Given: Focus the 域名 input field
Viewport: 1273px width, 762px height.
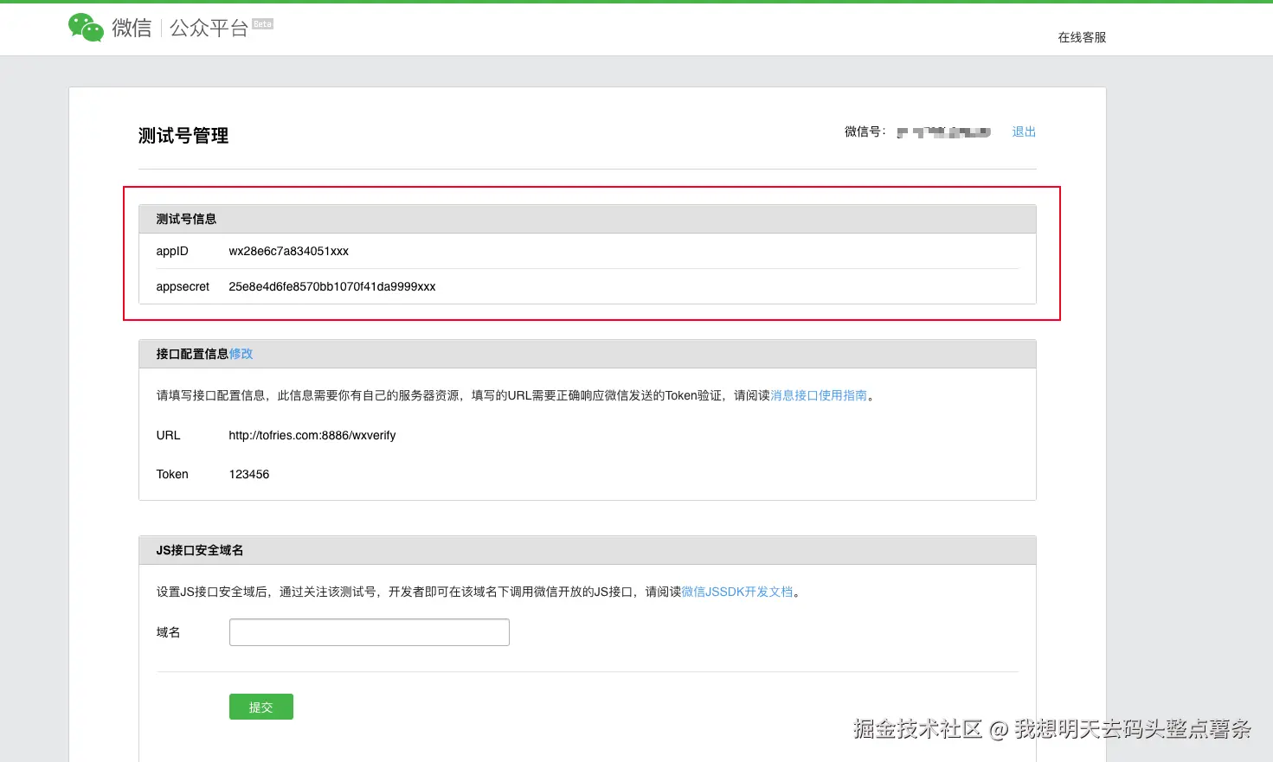Looking at the screenshot, I should 370,632.
